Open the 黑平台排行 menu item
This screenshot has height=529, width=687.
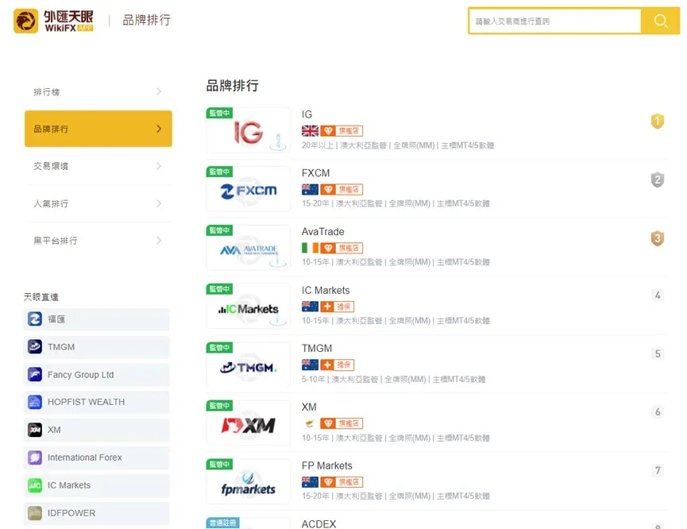98,241
